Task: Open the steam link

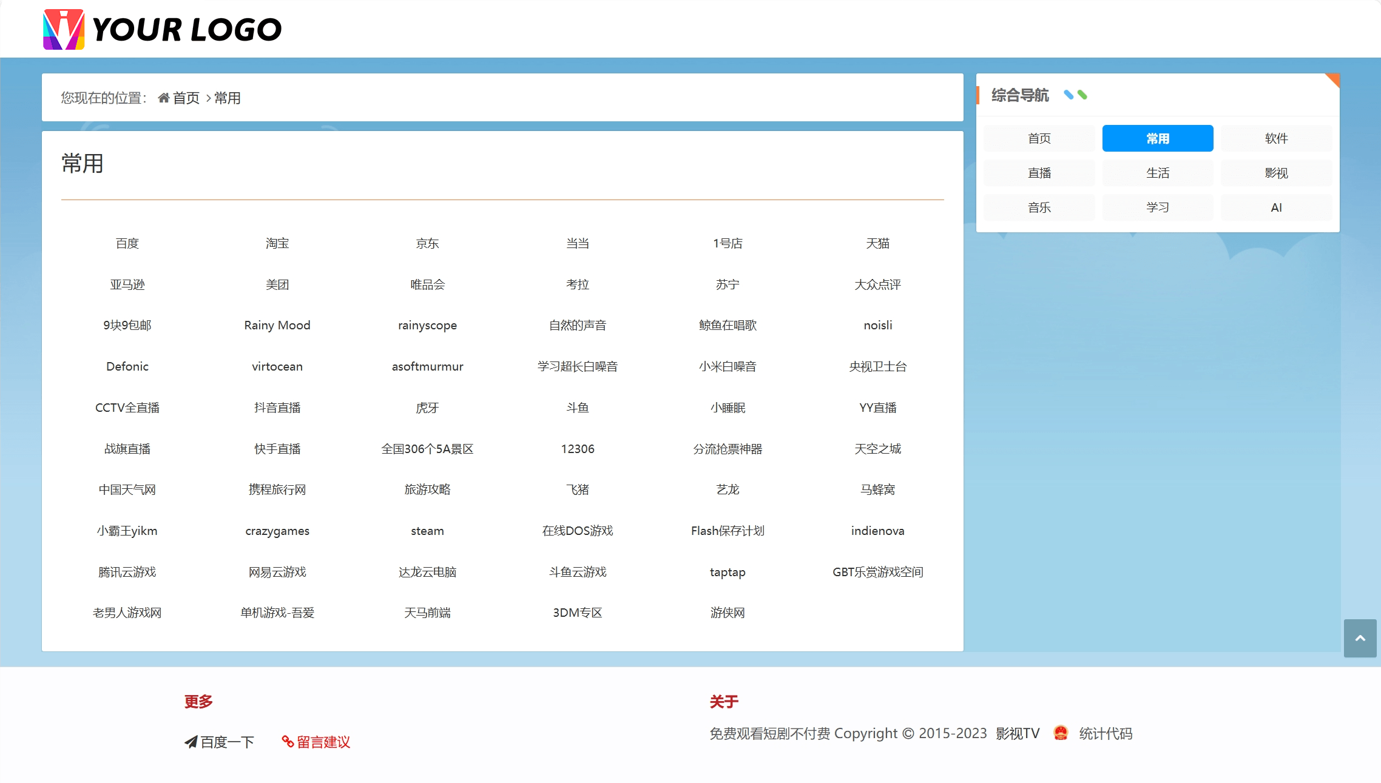Action: (x=427, y=531)
